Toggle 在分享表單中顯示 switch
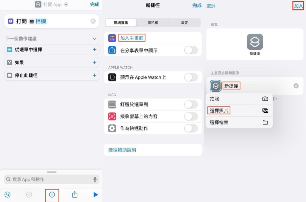306x202 pixels. 191,51
